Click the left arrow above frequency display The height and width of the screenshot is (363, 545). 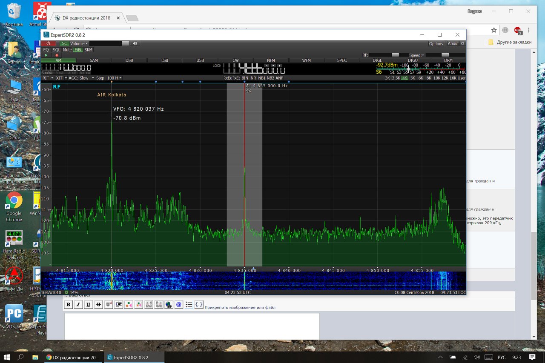coord(267,66)
